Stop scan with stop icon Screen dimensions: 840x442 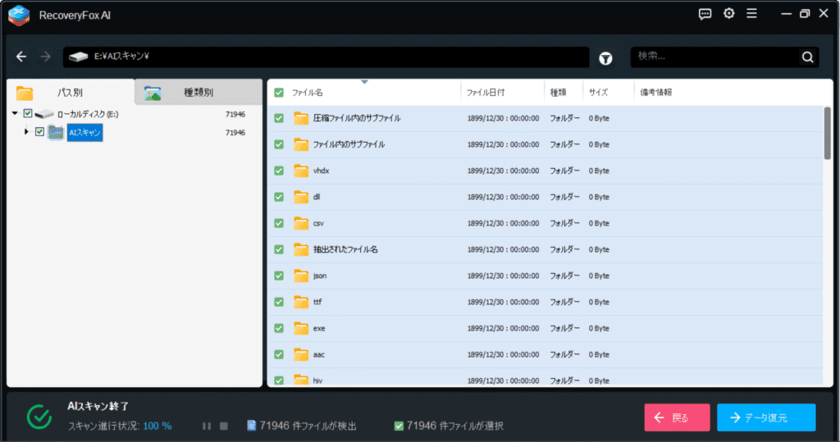tap(224, 426)
